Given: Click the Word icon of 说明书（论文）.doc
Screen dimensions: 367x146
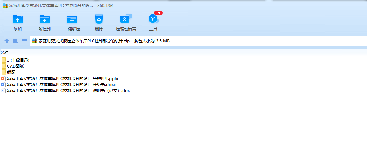Looking at the screenshot, I should (3, 91).
